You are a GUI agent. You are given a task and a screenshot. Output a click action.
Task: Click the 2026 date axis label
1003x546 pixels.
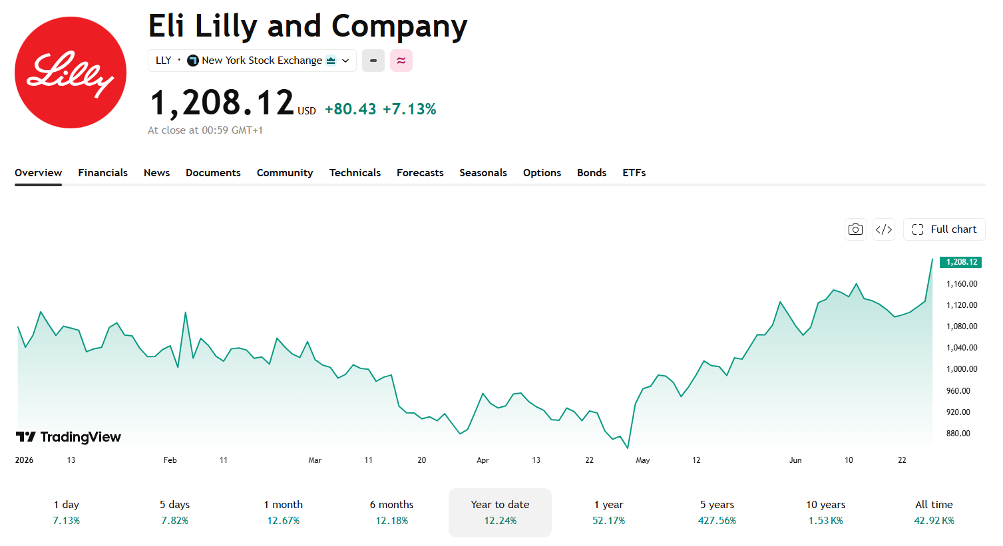[25, 460]
